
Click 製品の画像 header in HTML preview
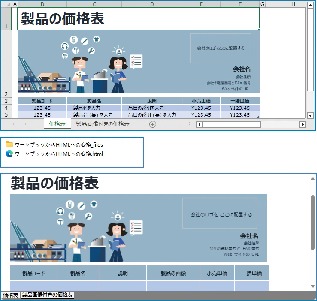173,273
